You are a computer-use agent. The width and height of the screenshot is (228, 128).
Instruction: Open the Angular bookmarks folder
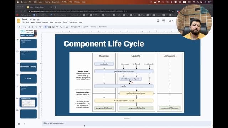(117, 15)
